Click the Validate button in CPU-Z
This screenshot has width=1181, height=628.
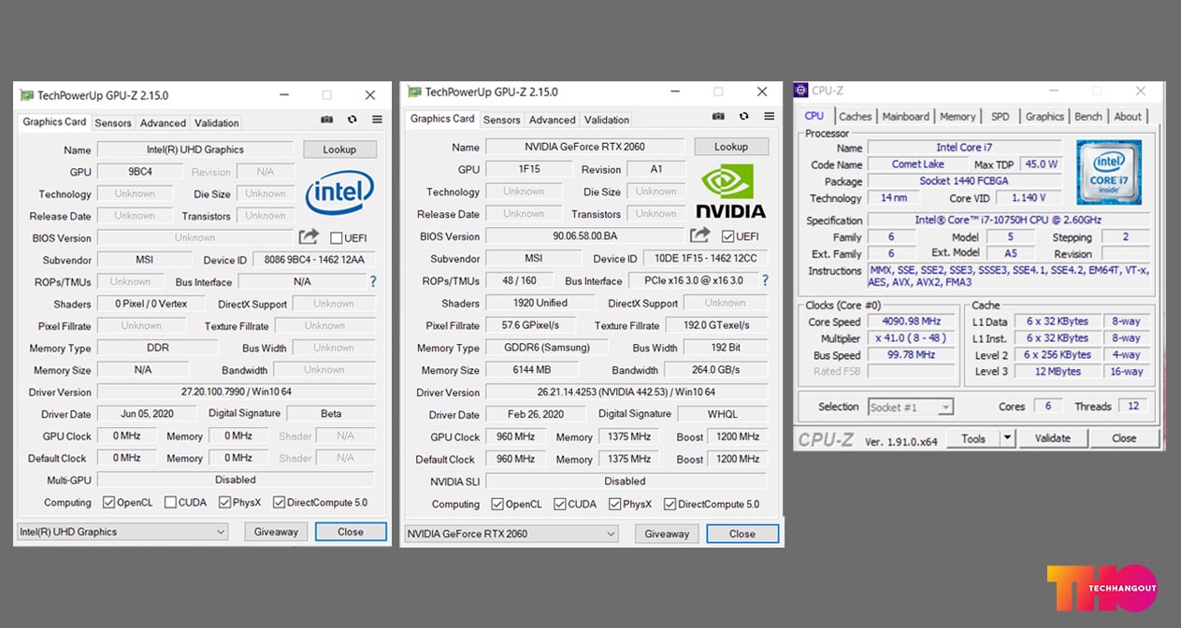[x=1053, y=438]
